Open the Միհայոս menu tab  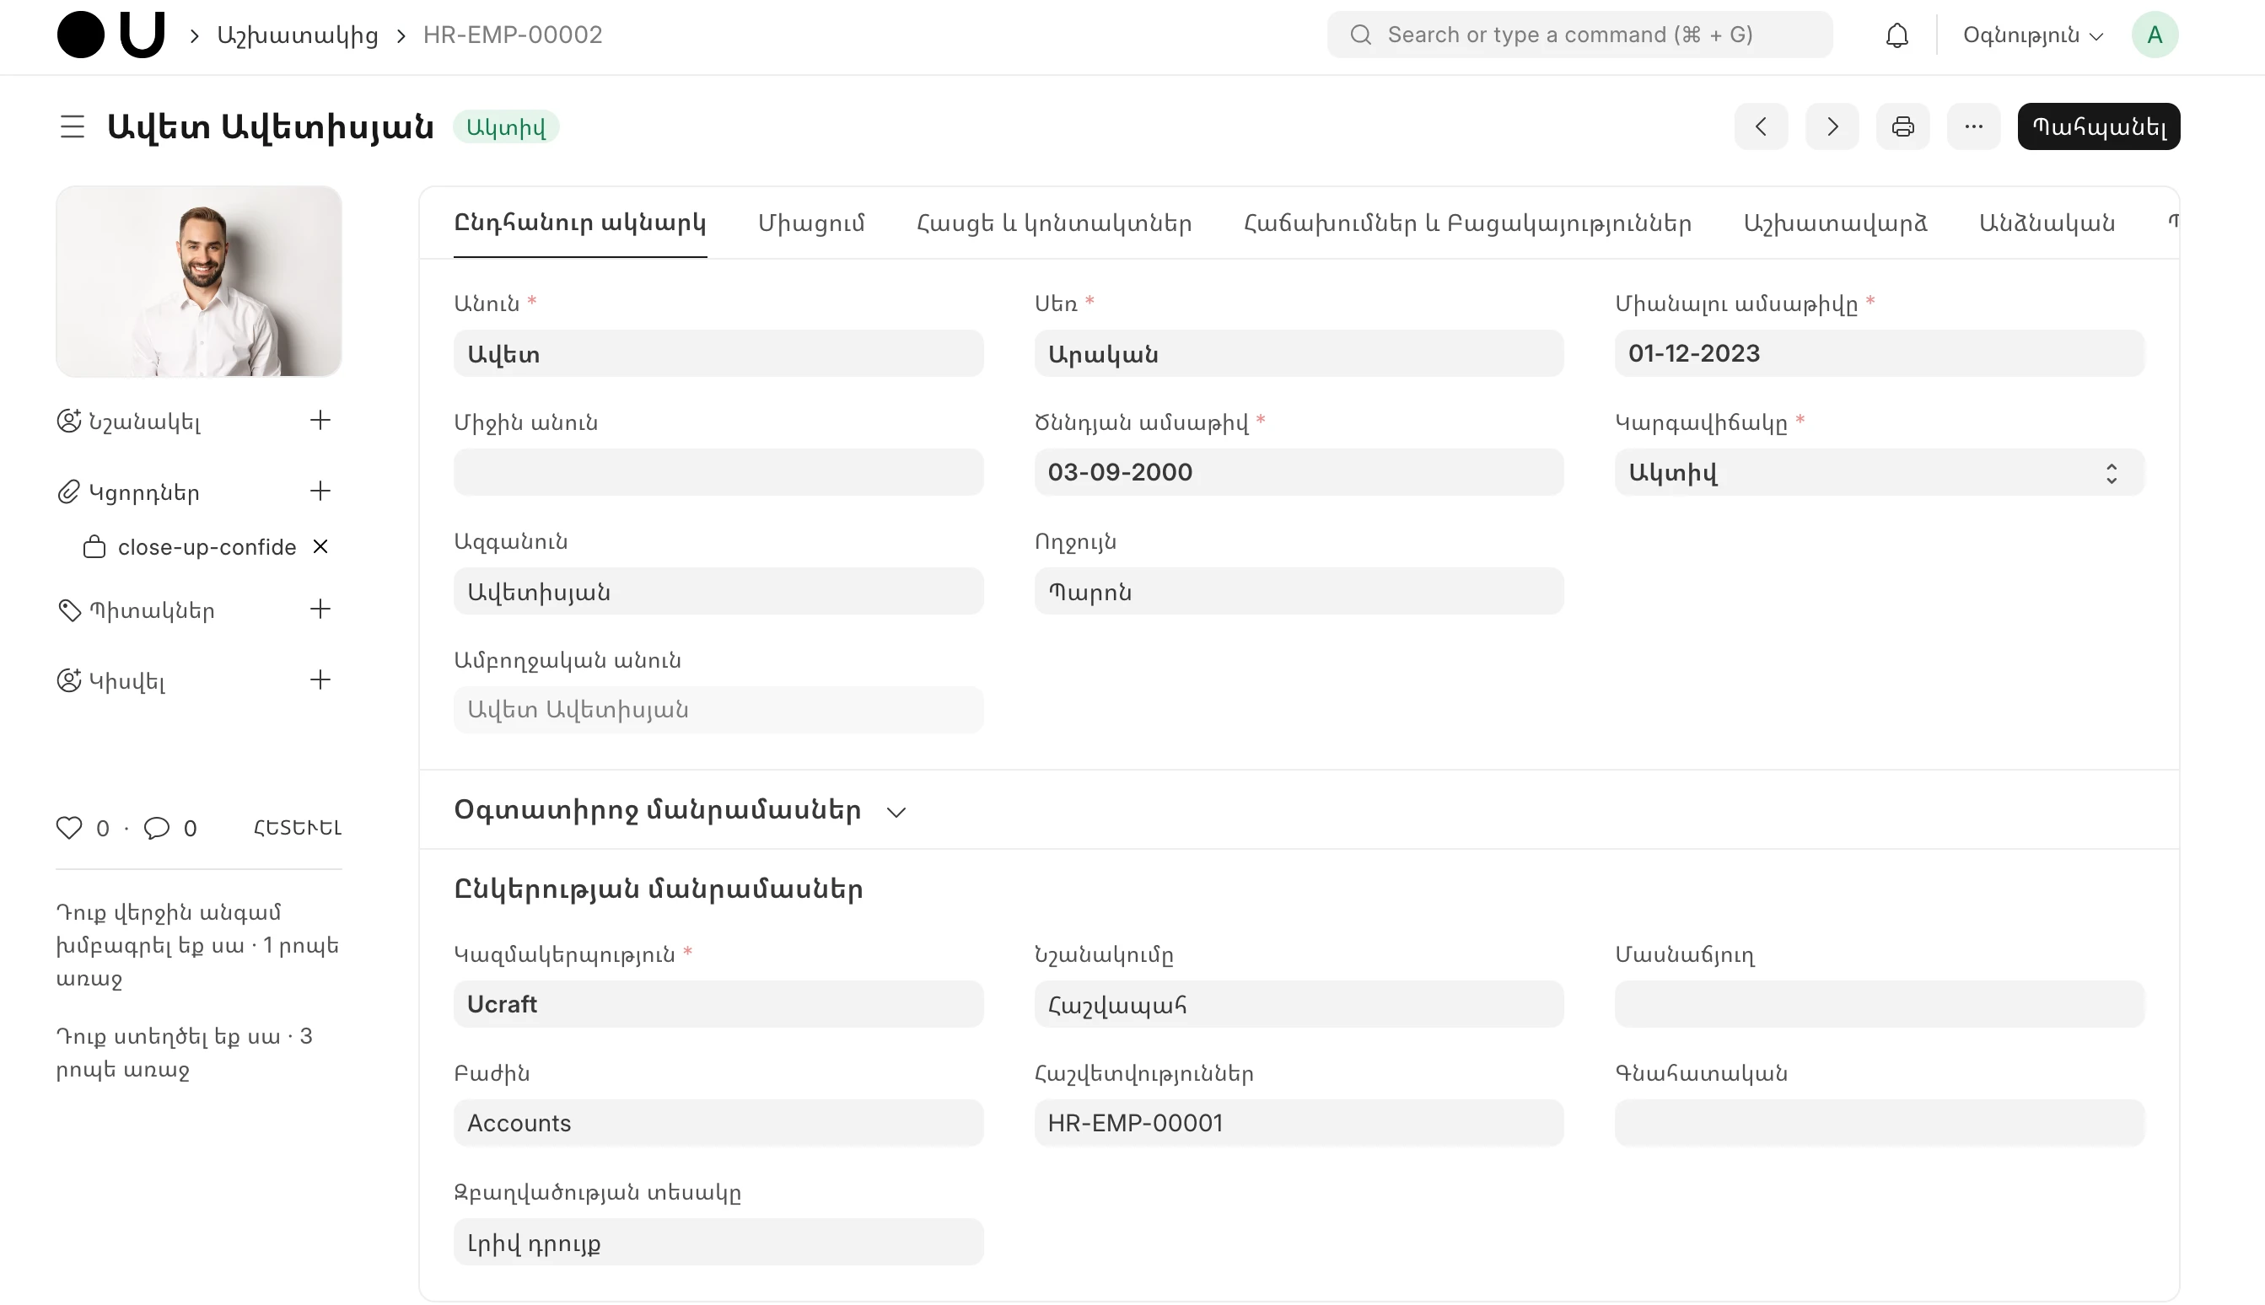812,223
